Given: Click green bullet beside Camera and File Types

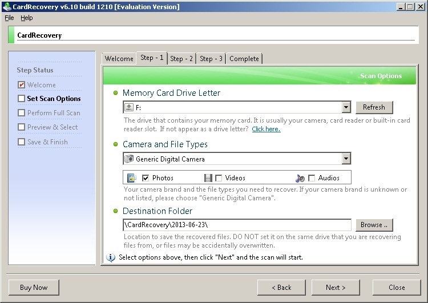Looking at the screenshot, I should pos(115,144).
